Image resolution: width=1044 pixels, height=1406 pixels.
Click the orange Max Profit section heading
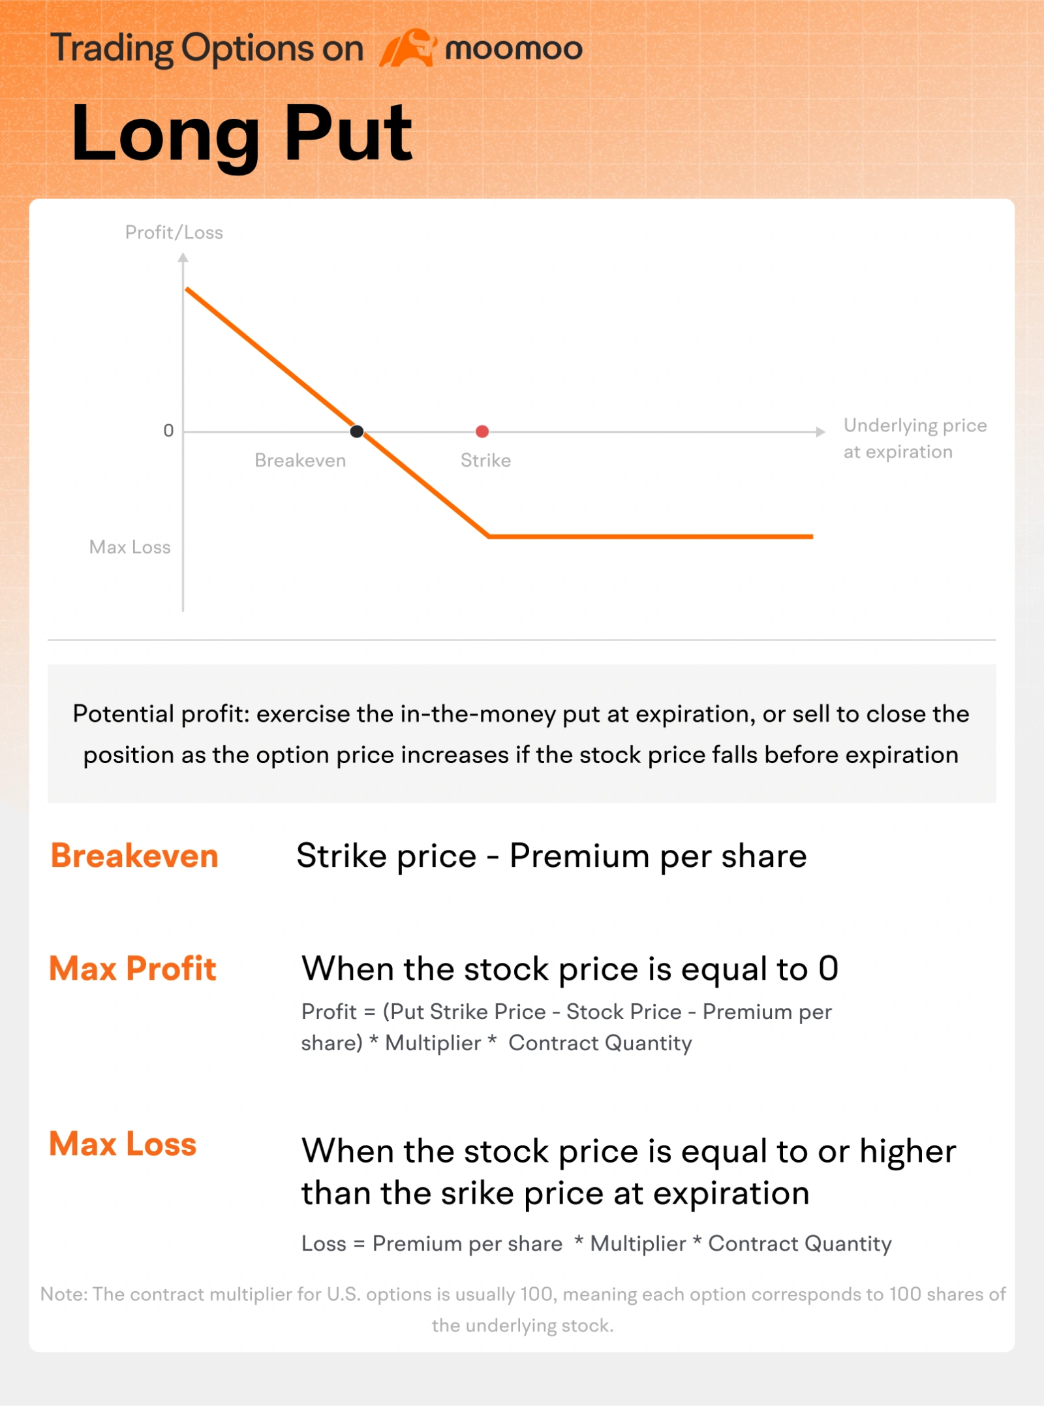tap(132, 968)
